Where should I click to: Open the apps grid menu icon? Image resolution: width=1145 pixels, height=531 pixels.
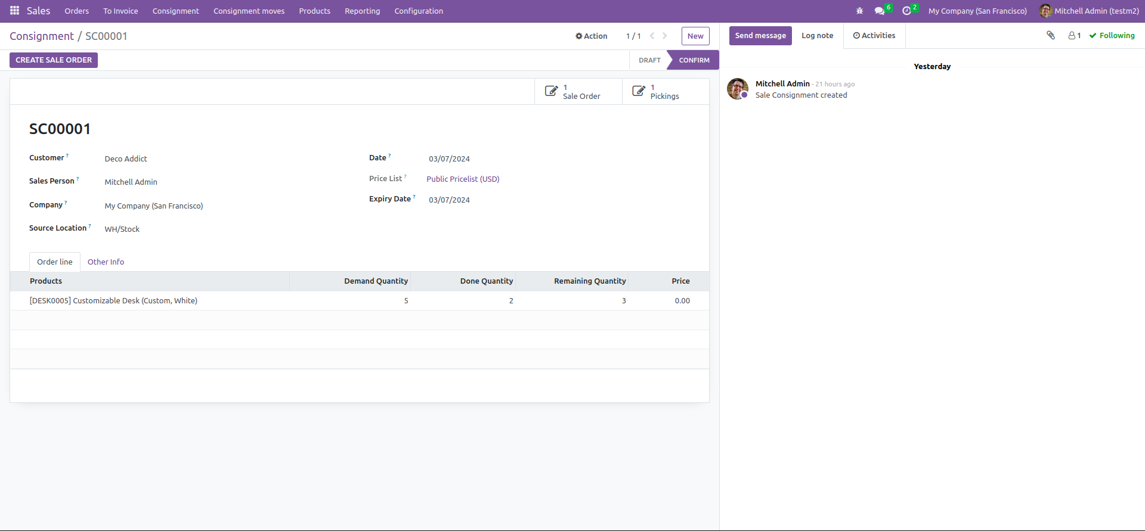click(14, 11)
